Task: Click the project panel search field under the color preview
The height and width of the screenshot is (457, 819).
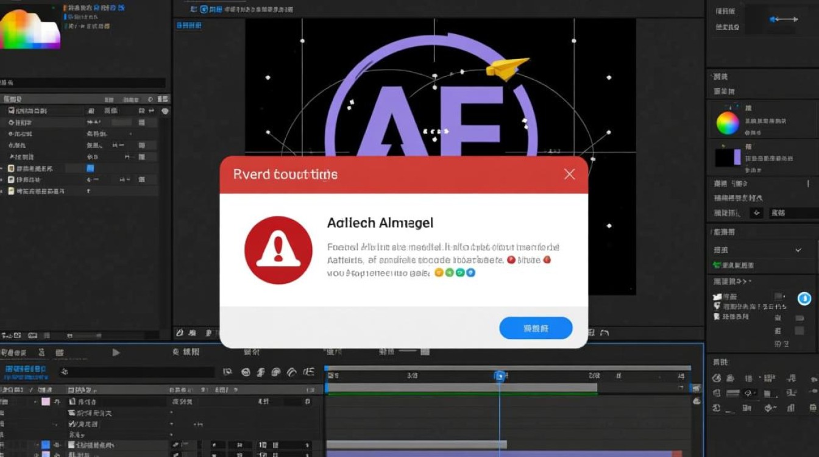Action: click(x=83, y=83)
